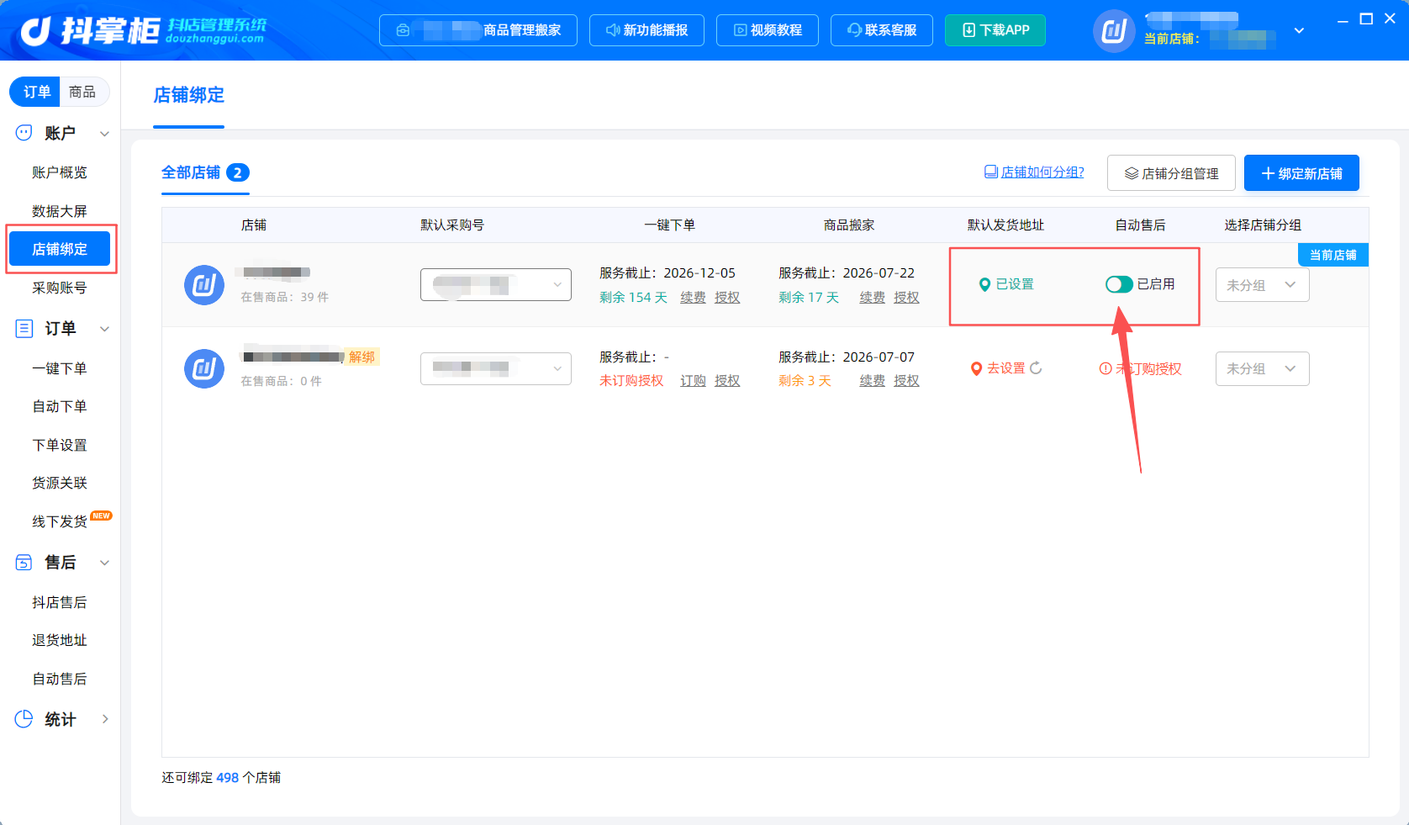
Task: Switch to the 商品 mode tab
Action: pos(82,92)
